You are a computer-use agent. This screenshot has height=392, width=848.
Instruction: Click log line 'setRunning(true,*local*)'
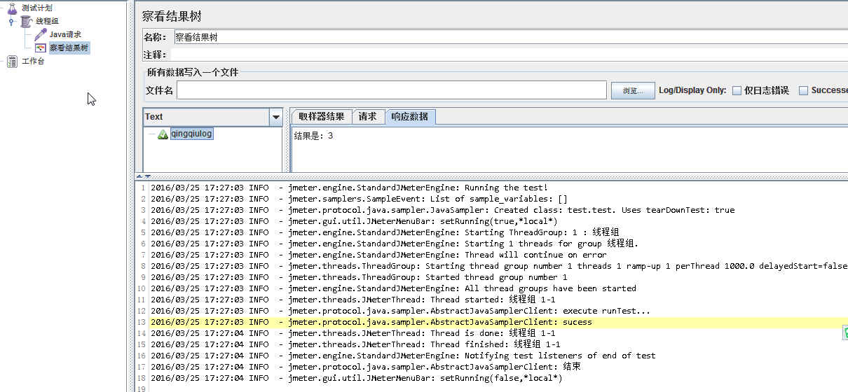coord(354,221)
